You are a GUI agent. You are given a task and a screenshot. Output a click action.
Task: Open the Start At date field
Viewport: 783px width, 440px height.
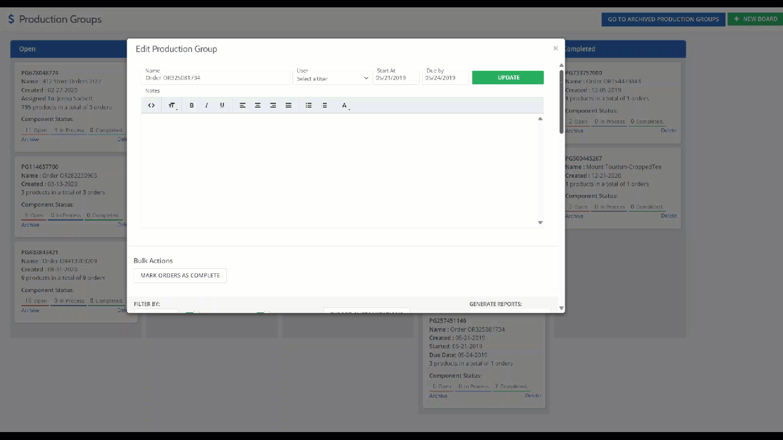(x=396, y=78)
